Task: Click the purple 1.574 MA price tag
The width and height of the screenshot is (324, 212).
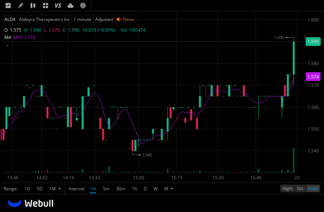Action: [x=313, y=77]
